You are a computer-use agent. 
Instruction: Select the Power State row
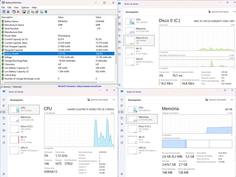(58, 36)
